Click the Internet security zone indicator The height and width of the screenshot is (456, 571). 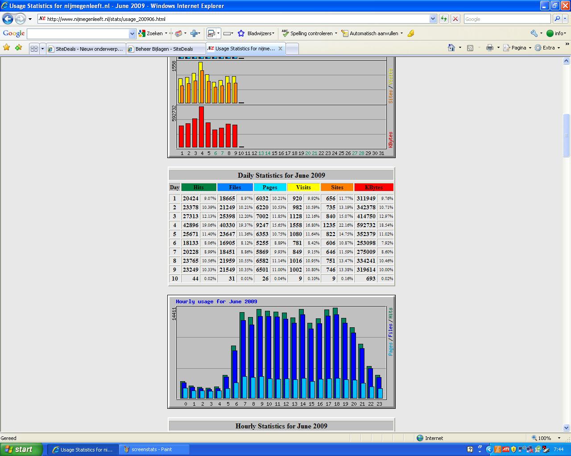430,438
